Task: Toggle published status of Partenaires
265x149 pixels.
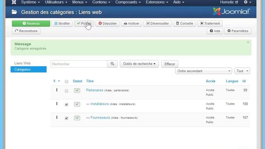Action: (x=77, y=91)
